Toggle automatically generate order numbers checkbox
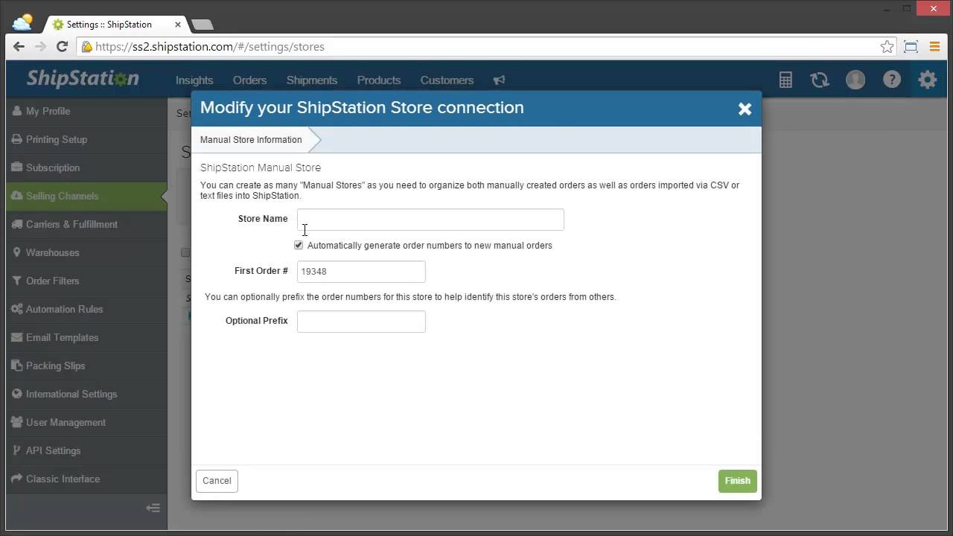This screenshot has height=536, width=953. [299, 245]
